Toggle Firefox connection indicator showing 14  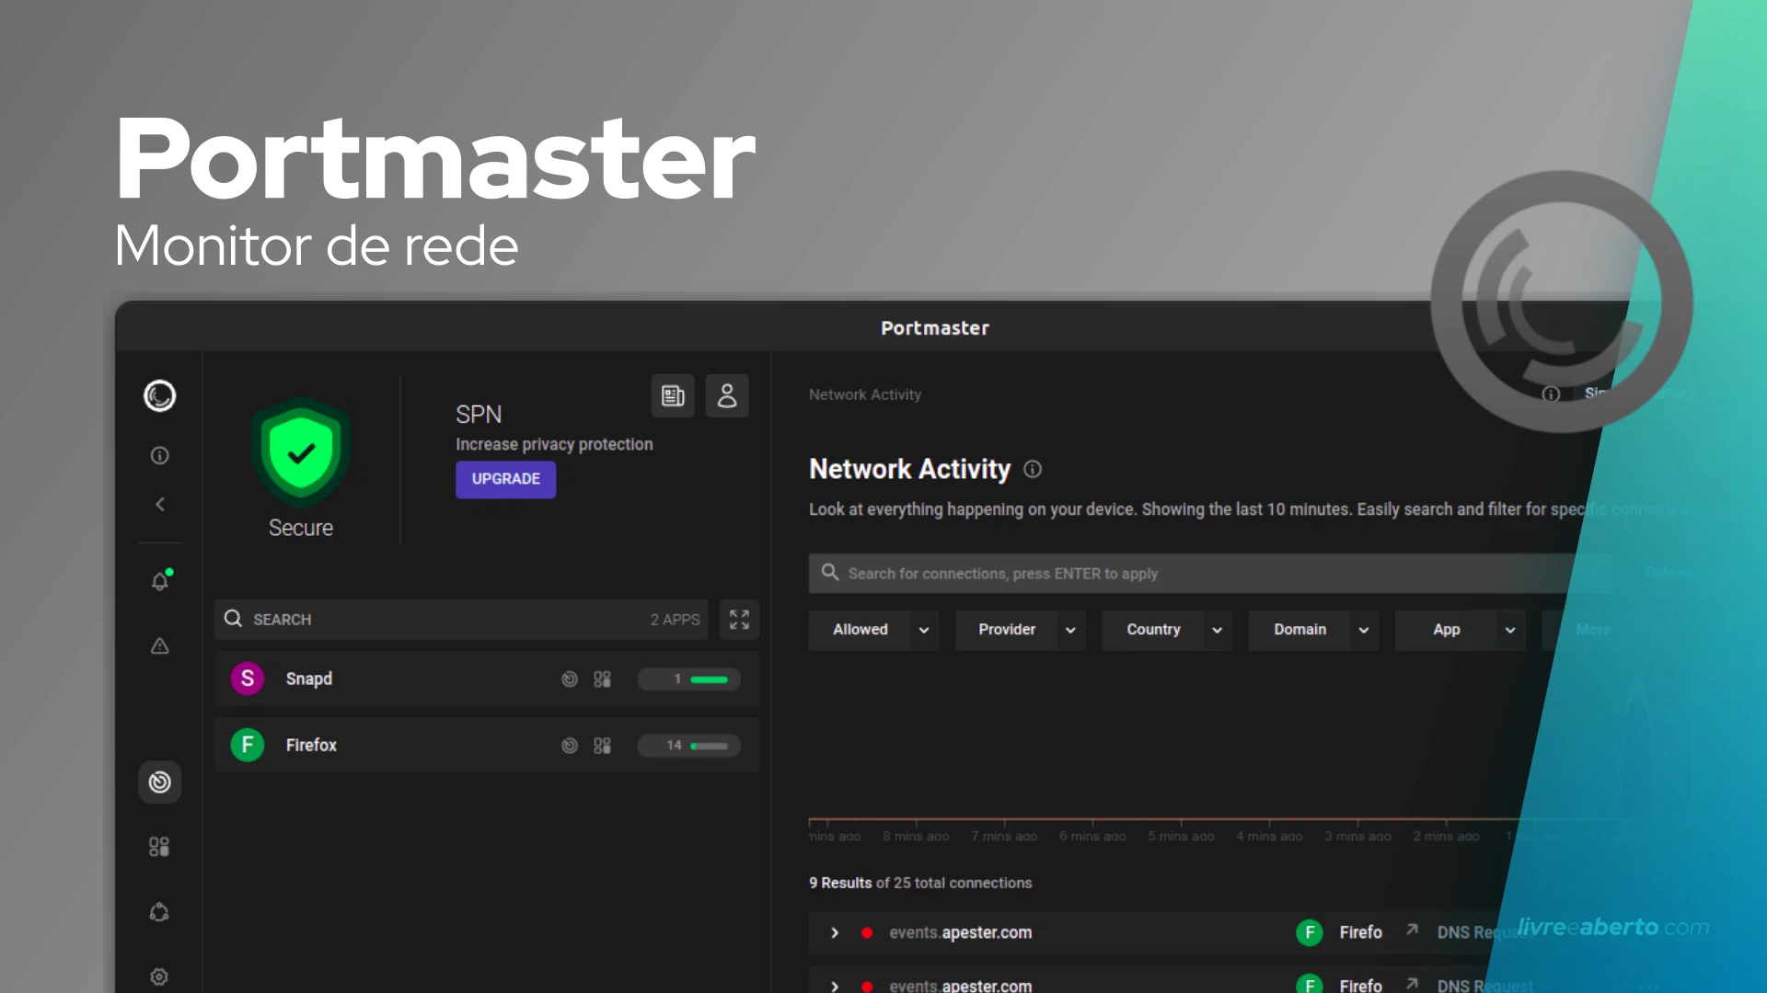[x=688, y=746]
